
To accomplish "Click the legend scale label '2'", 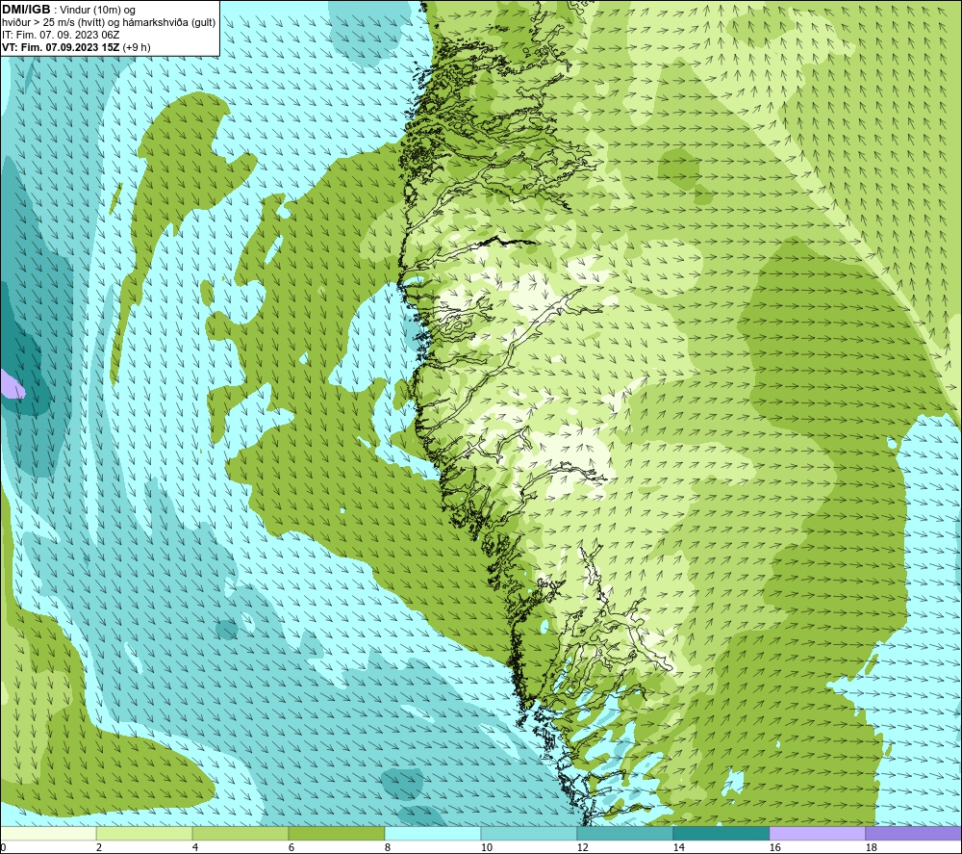I will pos(99,847).
